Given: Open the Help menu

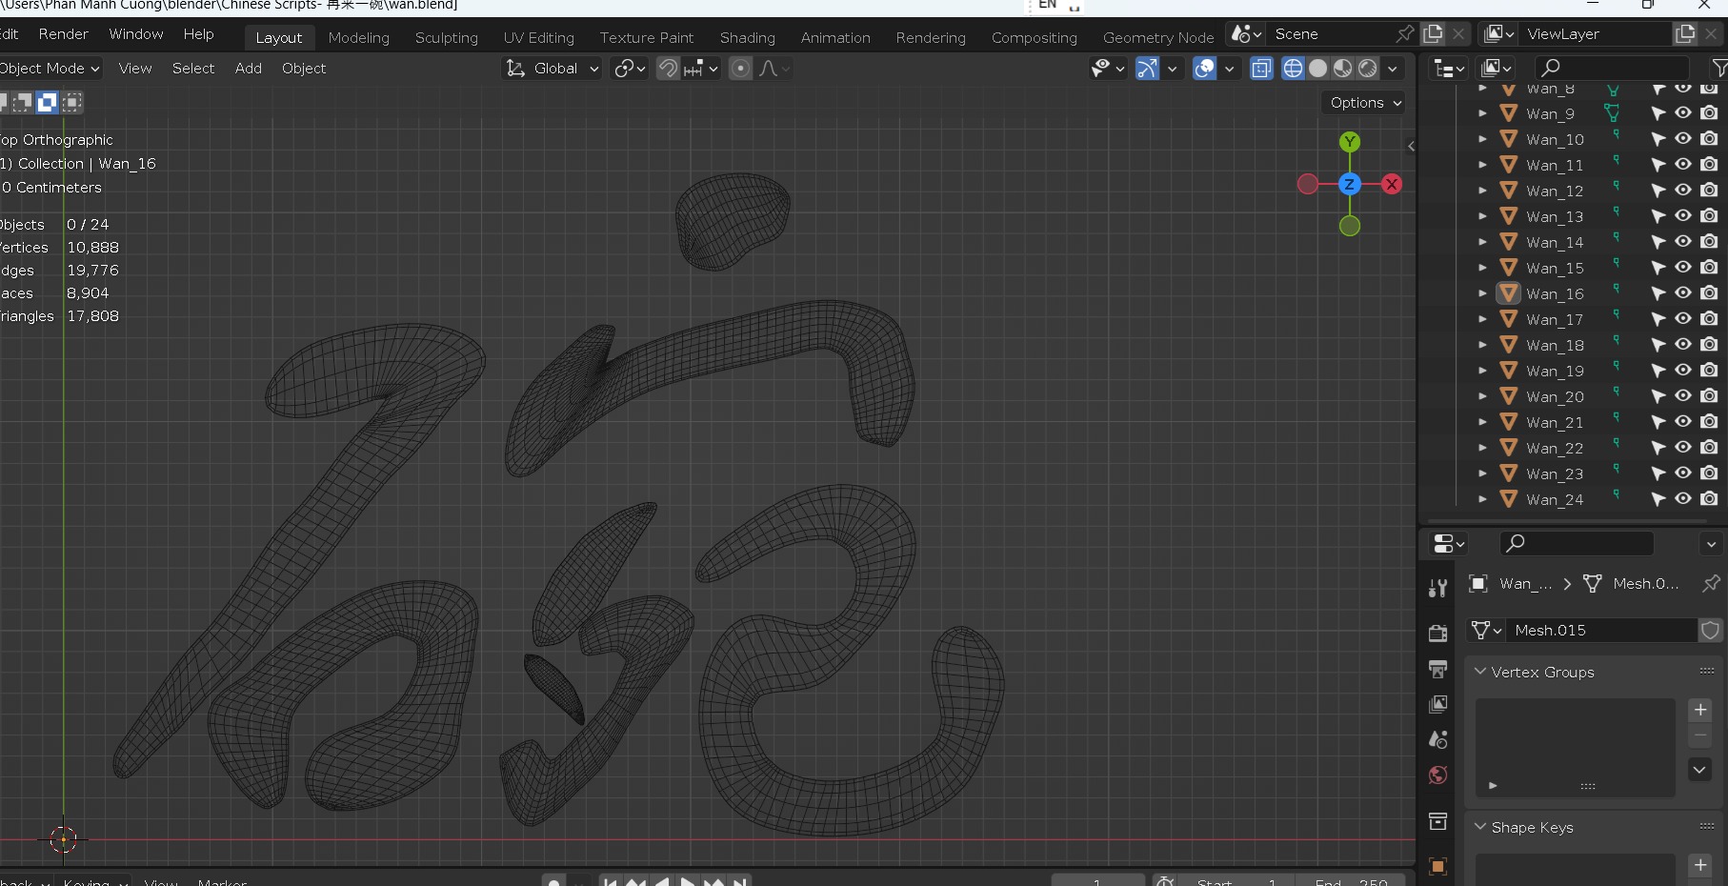Looking at the screenshot, I should [x=199, y=34].
